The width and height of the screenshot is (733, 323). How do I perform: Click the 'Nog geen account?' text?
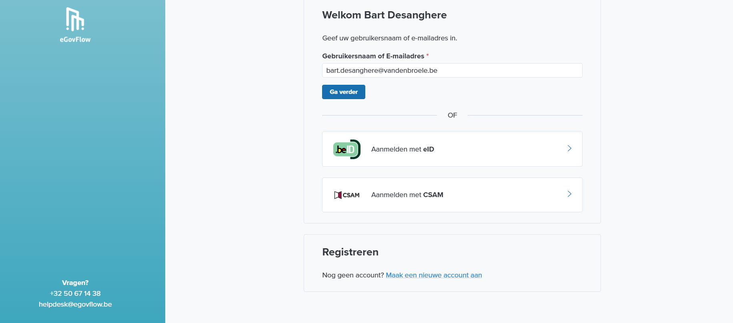click(353, 275)
